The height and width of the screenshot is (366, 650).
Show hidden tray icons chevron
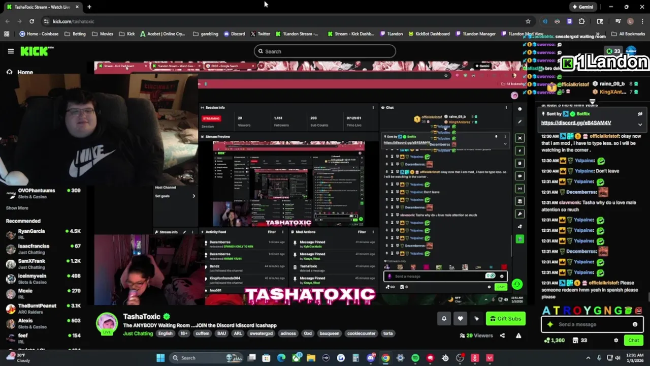click(x=588, y=358)
